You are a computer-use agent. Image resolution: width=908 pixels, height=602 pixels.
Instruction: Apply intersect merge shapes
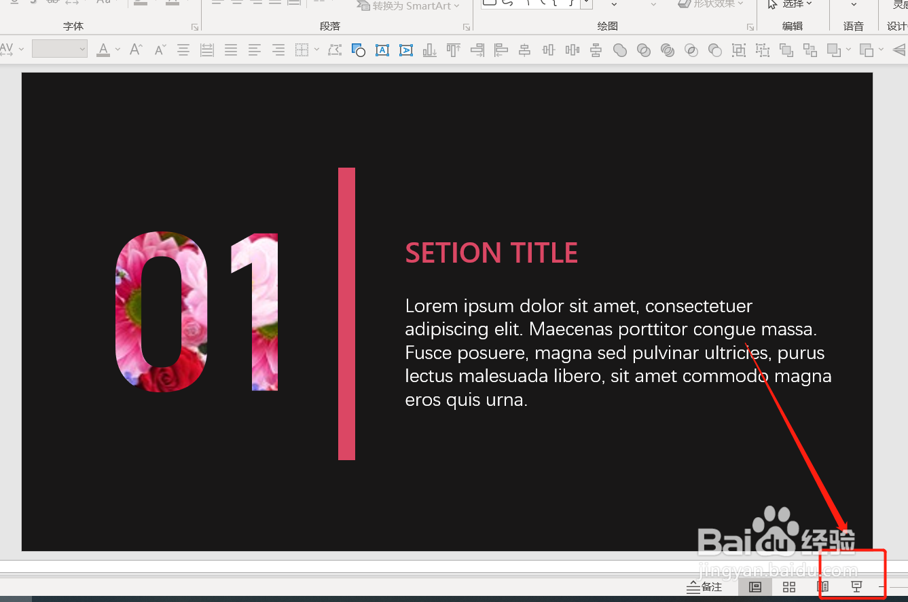tap(691, 50)
